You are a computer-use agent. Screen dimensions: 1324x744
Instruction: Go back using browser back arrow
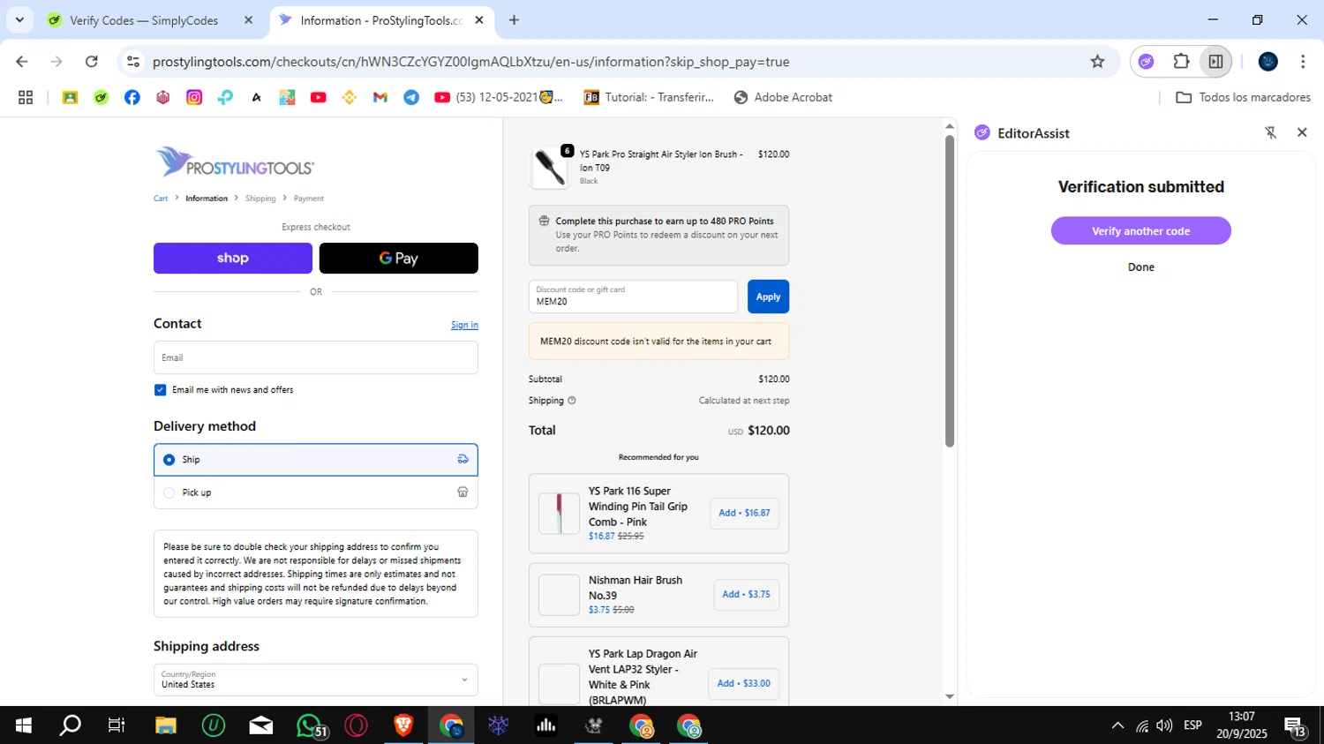[x=22, y=62]
